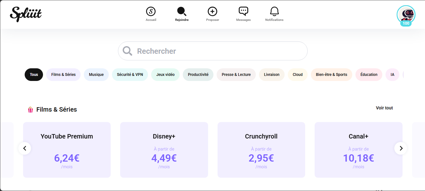This screenshot has height=191, width=425.
Task: Click the left carousel arrow
Action: point(25,148)
